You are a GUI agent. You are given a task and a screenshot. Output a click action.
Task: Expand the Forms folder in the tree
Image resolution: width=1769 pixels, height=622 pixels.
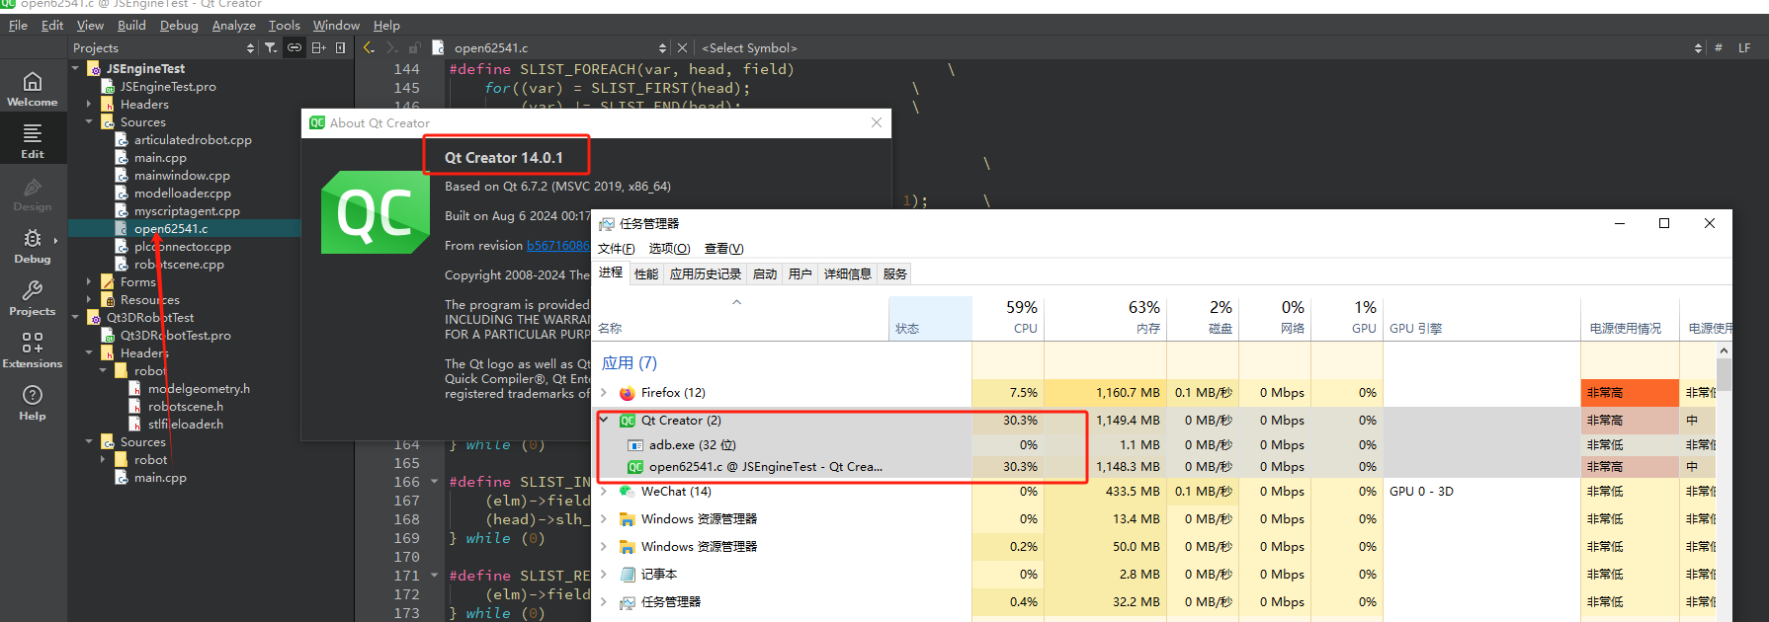pos(89,282)
